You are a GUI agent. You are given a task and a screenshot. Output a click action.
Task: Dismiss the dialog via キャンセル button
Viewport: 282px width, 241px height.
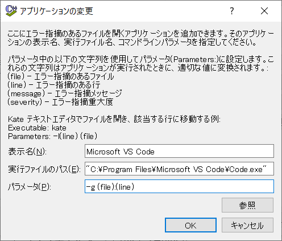pyautogui.click(x=247, y=225)
